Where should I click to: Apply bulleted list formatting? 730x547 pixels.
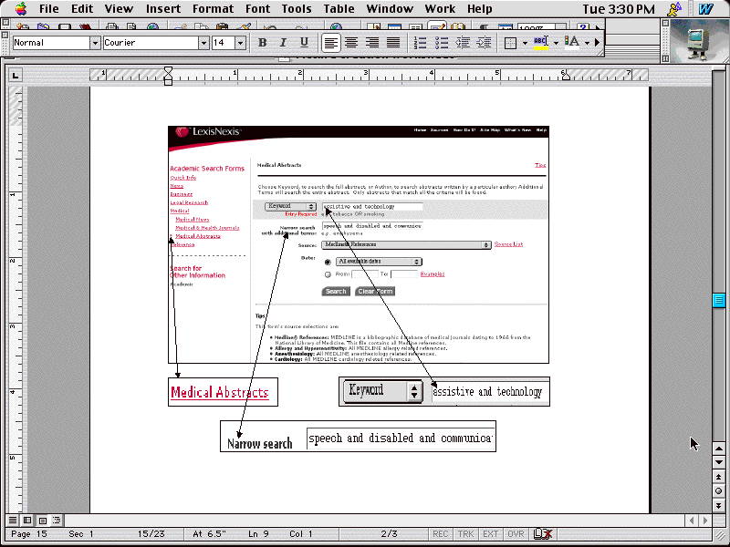point(442,43)
